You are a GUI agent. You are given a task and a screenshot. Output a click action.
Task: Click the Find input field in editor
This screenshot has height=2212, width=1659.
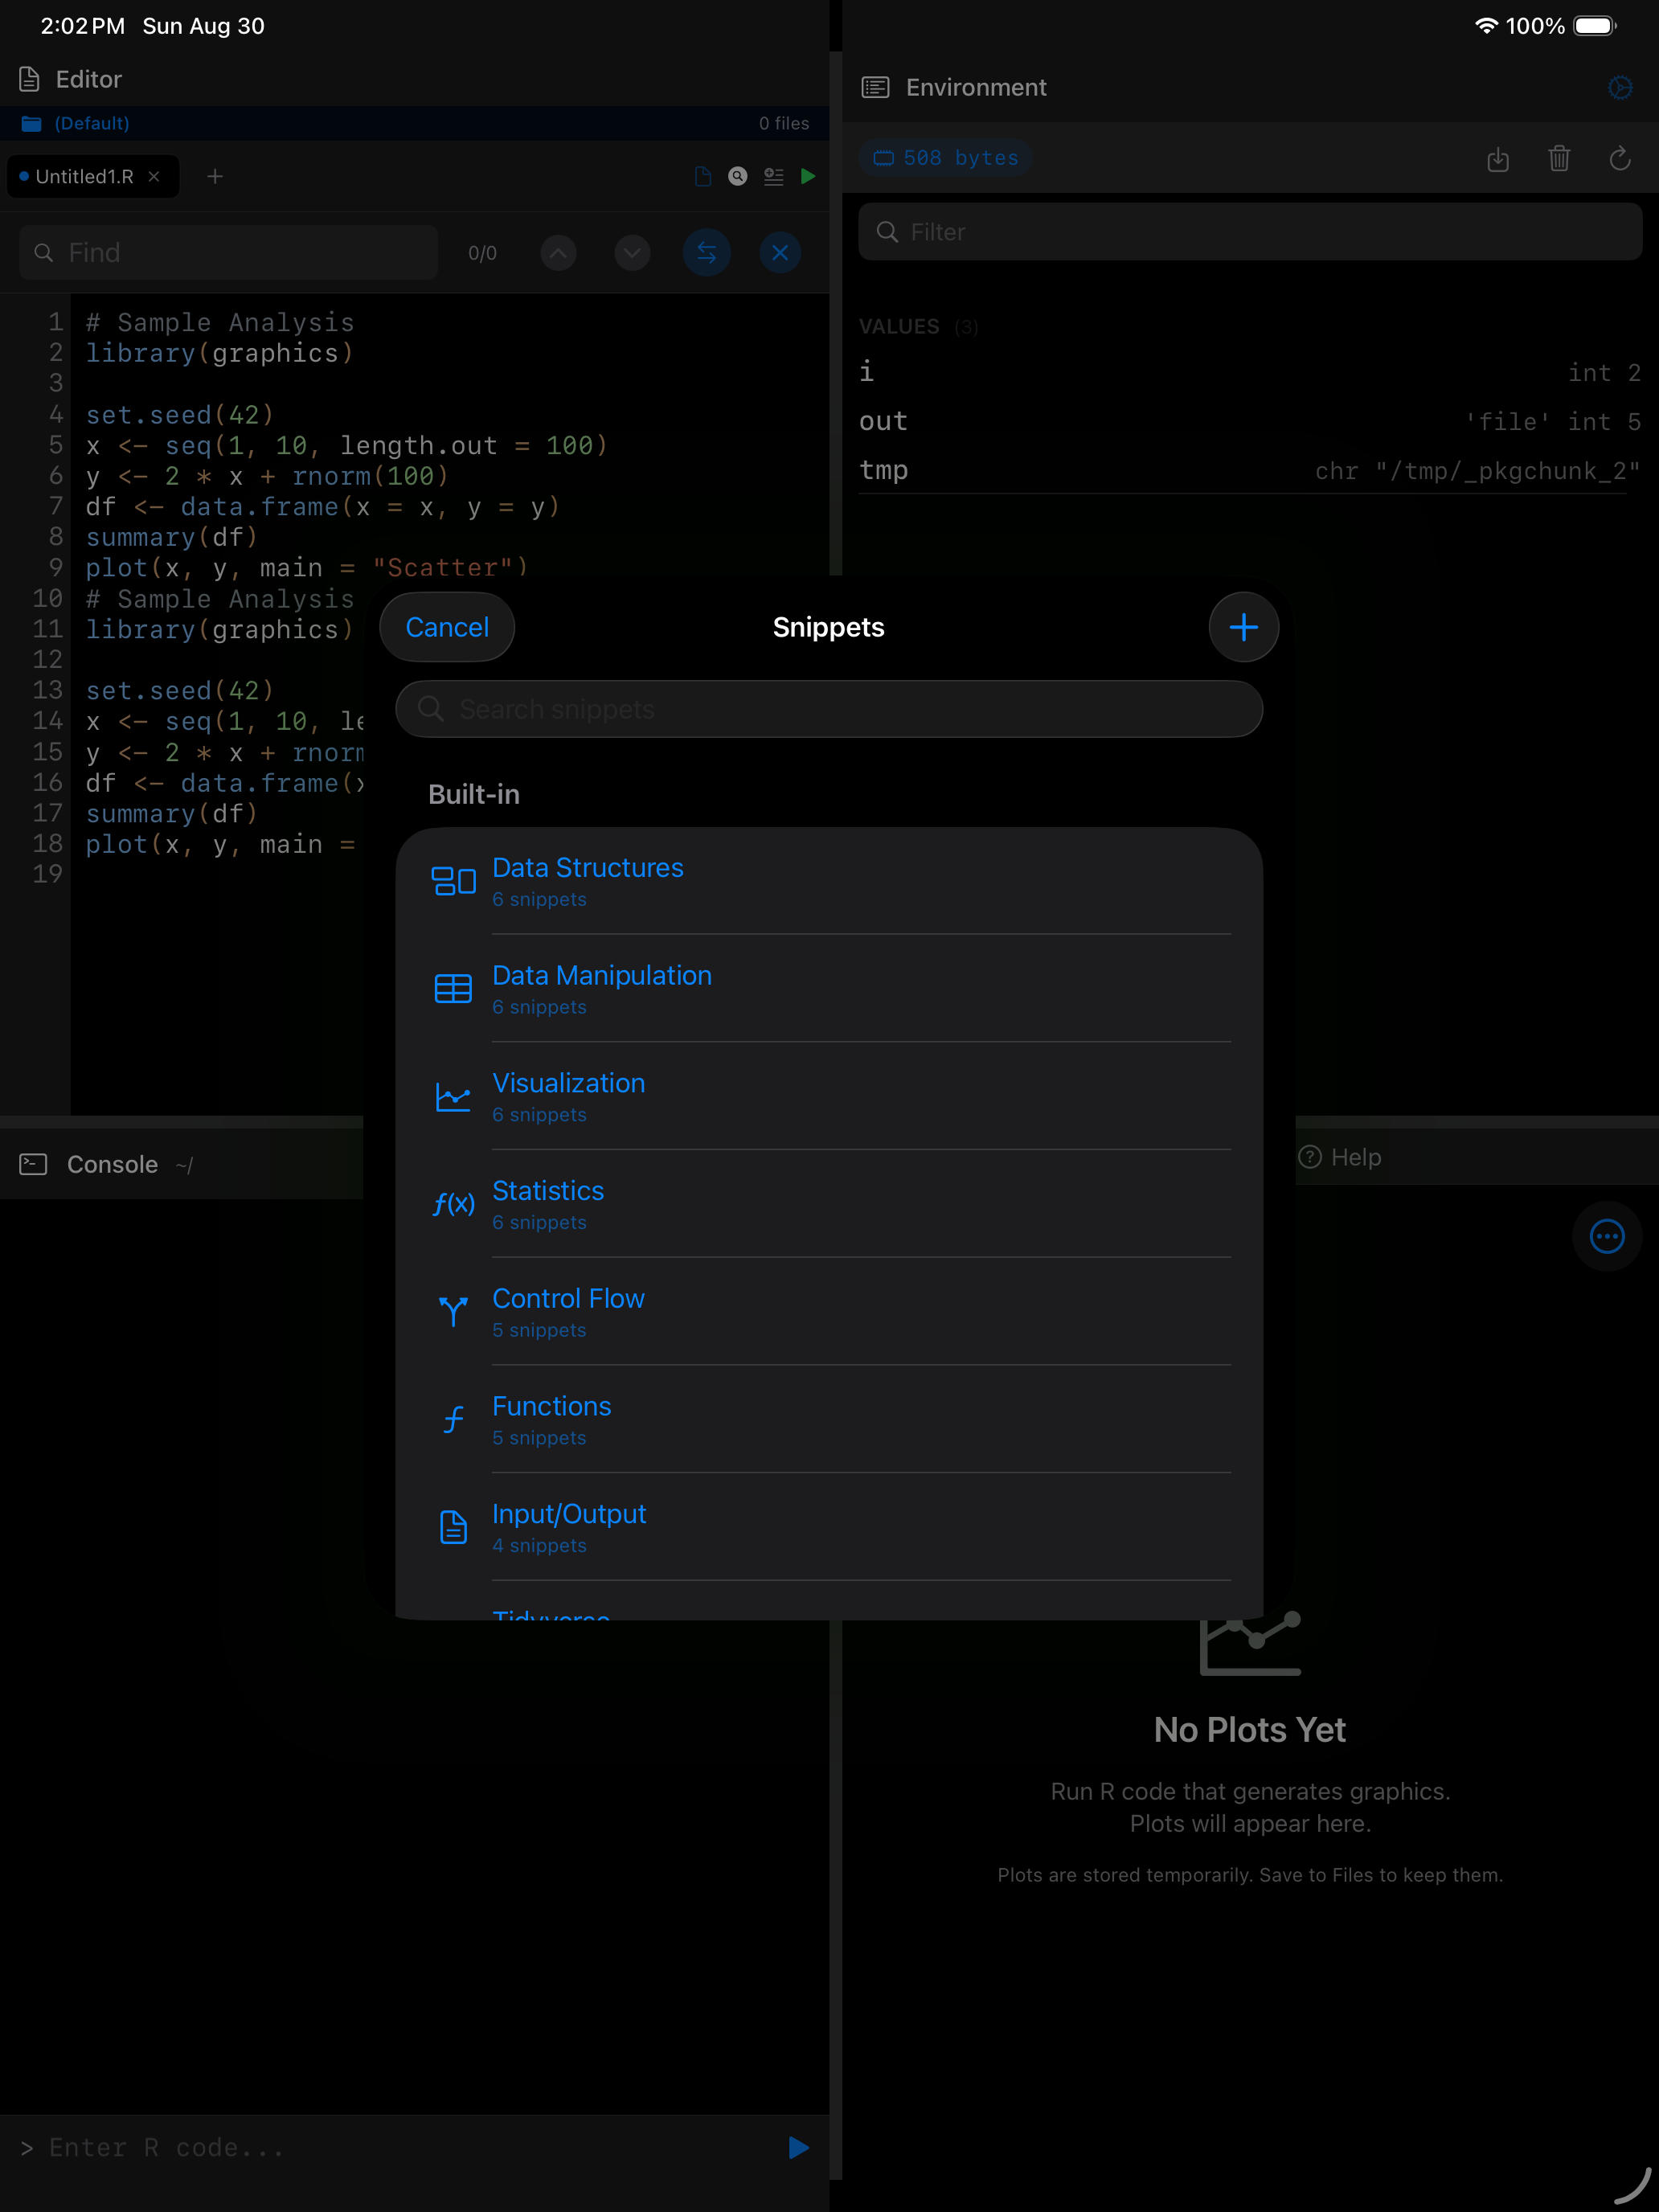(x=228, y=252)
